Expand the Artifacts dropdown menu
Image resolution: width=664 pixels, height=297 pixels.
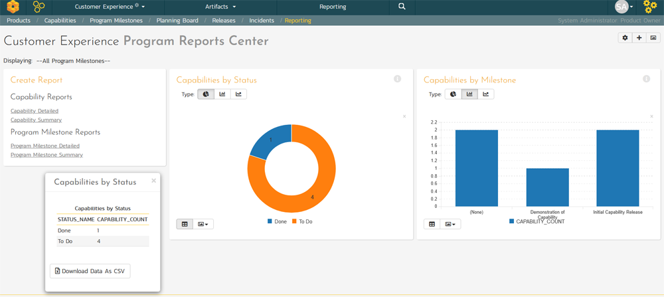(x=220, y=7)
